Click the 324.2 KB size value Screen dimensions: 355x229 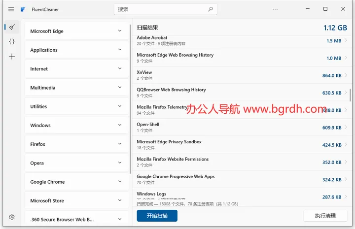[x=332, y=180]
